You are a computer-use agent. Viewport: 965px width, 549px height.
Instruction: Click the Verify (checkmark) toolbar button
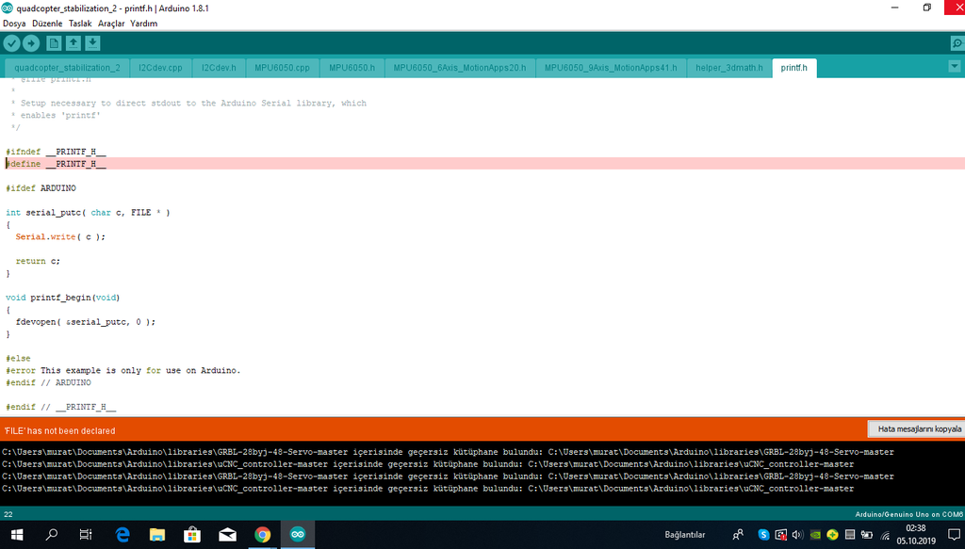[x=11, y=43]
